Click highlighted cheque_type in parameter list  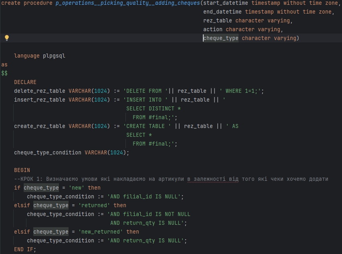pos(221,38)
